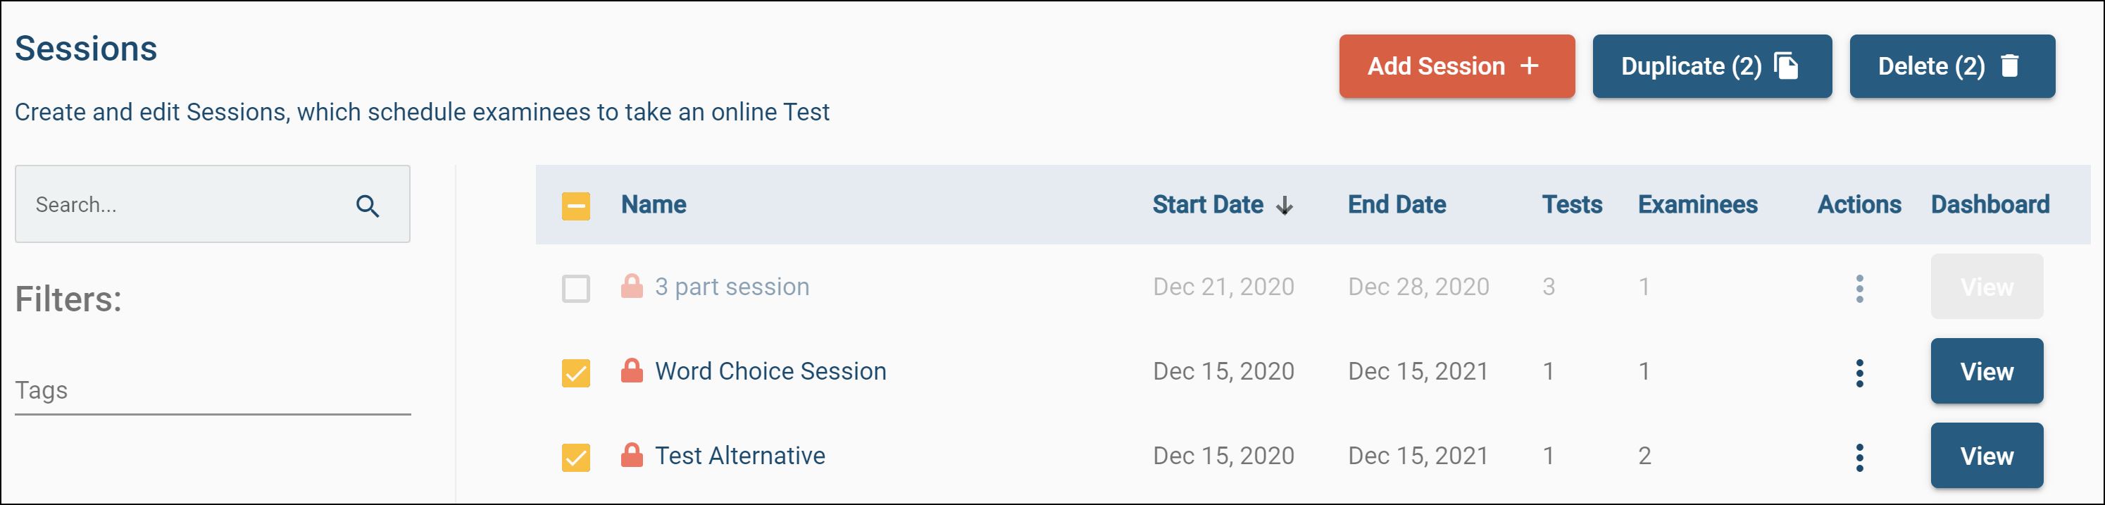Open actions menu for Word Choice Session
The width and height of the screenshot is (2105, 505).
click(1859, 373)
